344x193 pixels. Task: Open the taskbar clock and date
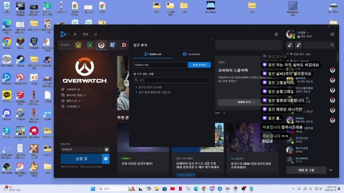click(x=331, y=189)
